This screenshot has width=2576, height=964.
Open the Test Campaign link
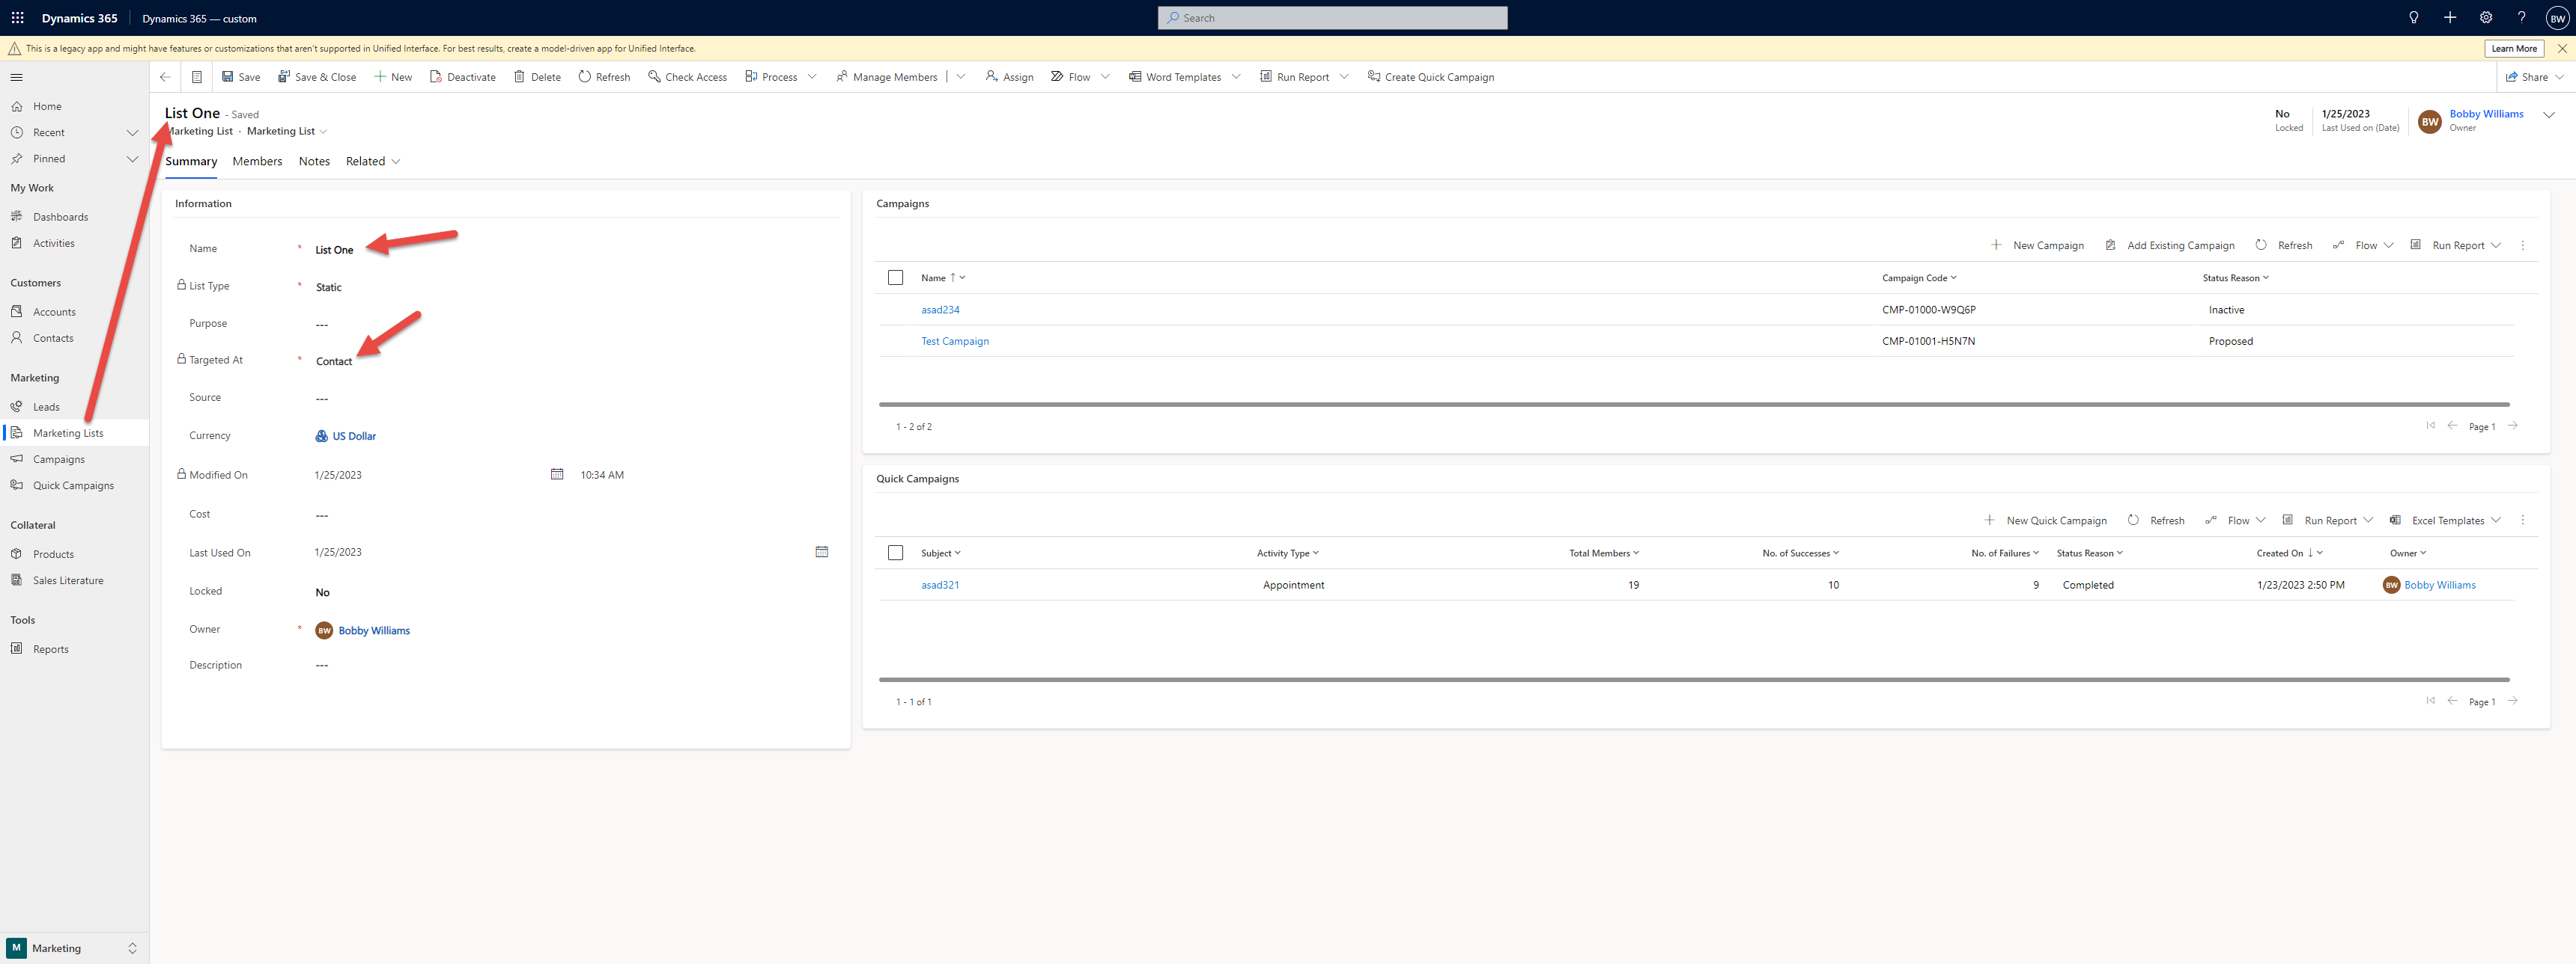(955, 340)
